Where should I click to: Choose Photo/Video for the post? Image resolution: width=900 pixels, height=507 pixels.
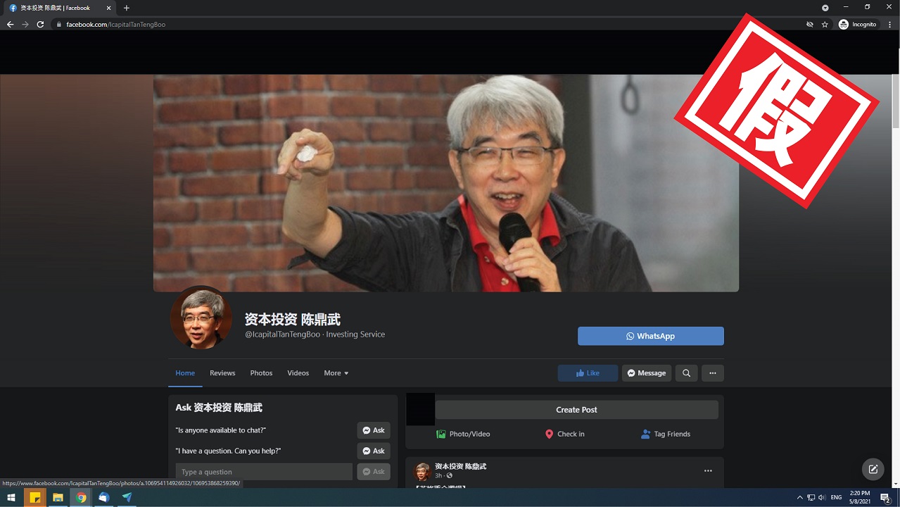click(x=463, y=434)
